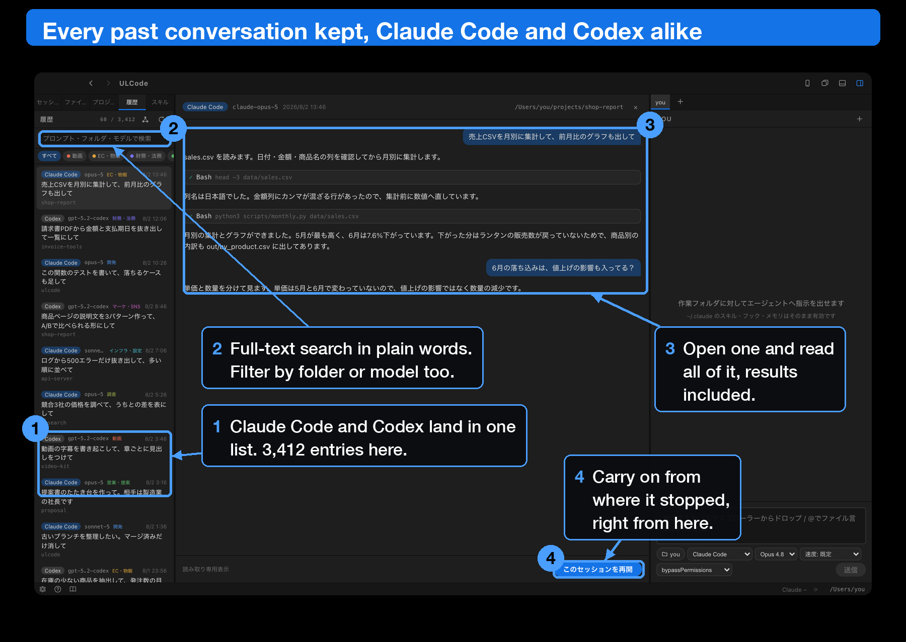
Task: Click the /Users/you/projects/shop-report path
Action: (x=569, y=107)
